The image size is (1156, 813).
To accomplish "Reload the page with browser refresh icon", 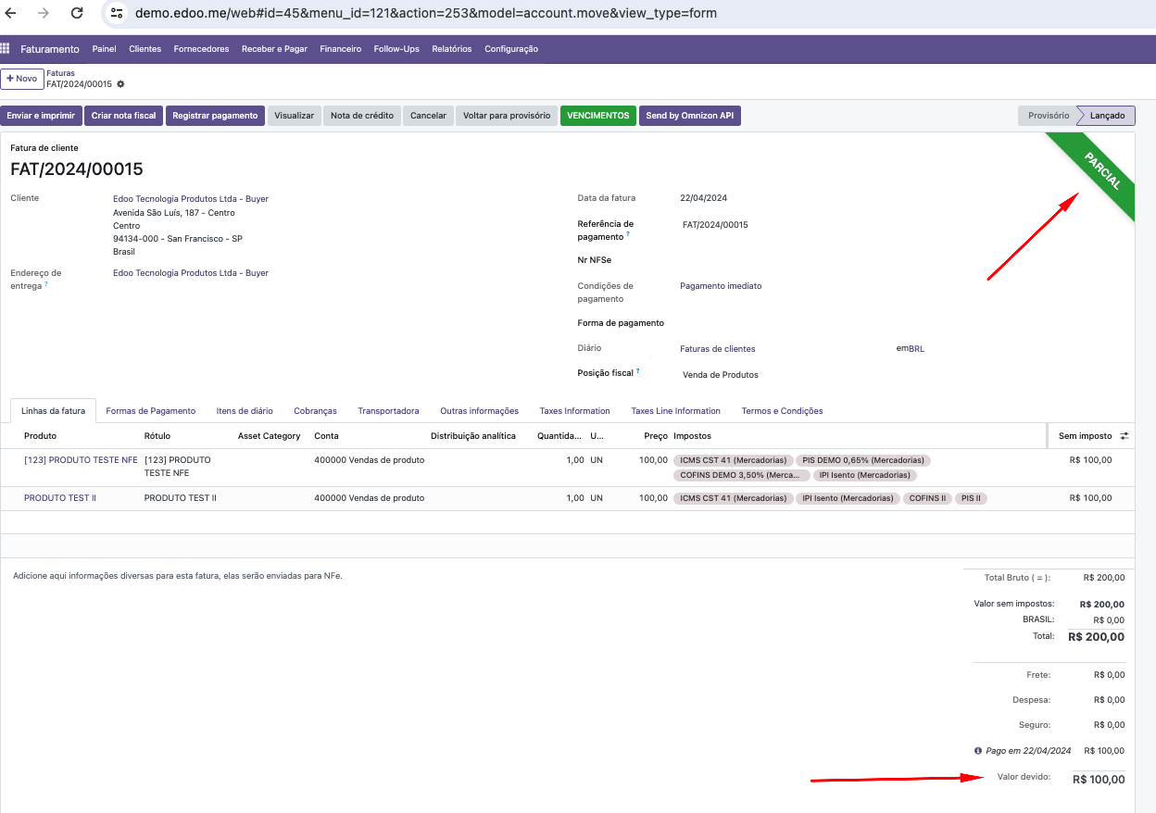I will (x=77, y=13).
